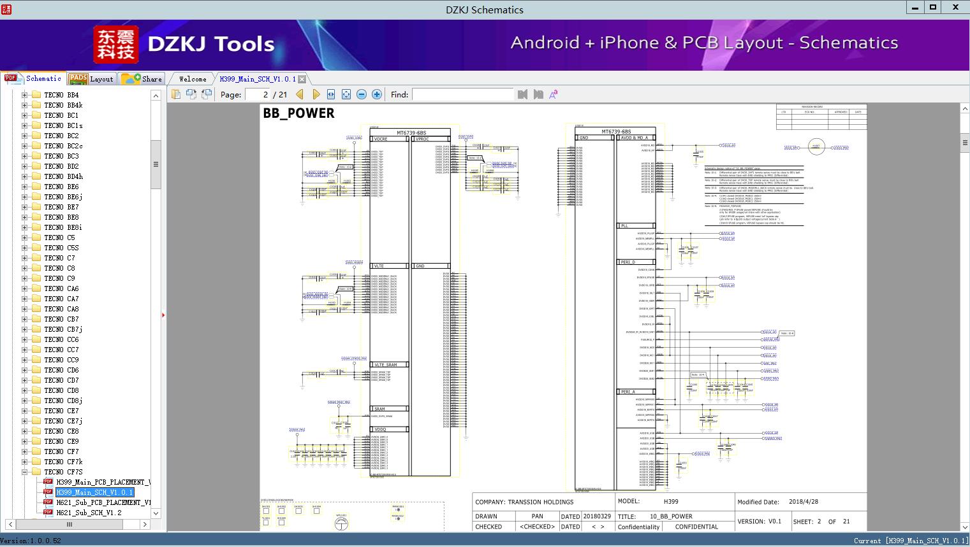Click the schematic view vertical scrollbar thumb
The image size is (970, 547).
965,141
